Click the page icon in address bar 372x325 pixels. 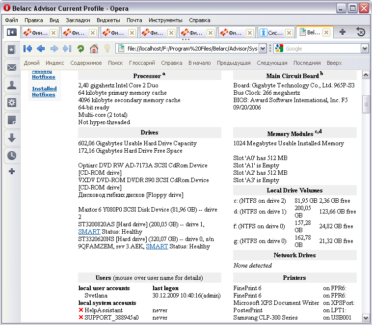(x=121, y=49)
